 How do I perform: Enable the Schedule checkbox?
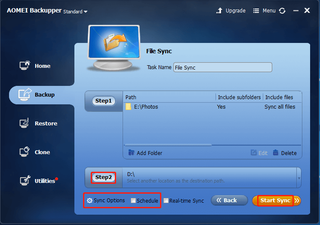[133, 201]
